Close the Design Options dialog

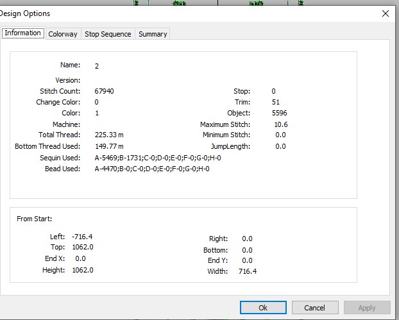point(386,13)
